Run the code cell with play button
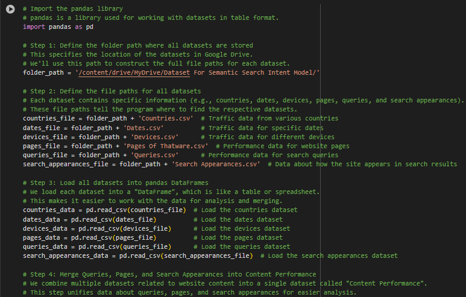466x297 pixels. click(x=10, y=9)
